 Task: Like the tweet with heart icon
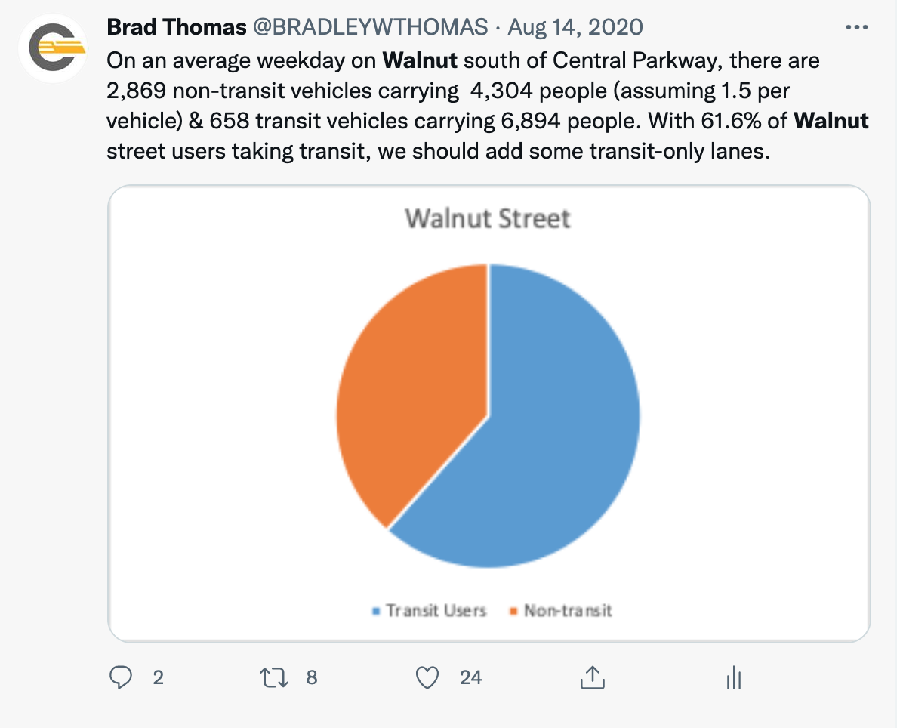tap(427, 677)
